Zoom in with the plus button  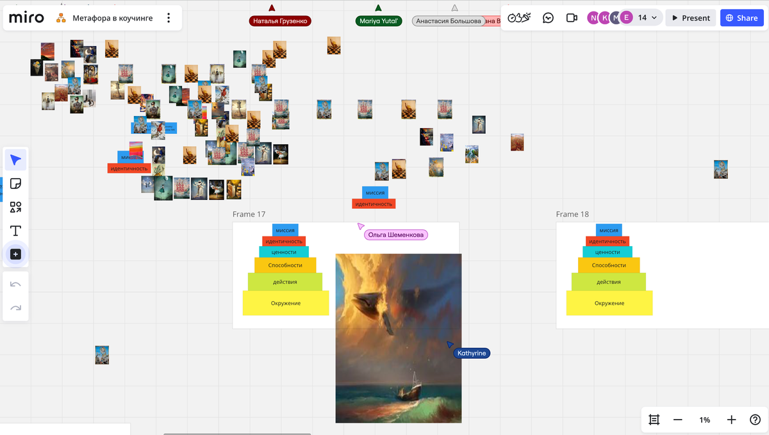(x=731, y=420)
